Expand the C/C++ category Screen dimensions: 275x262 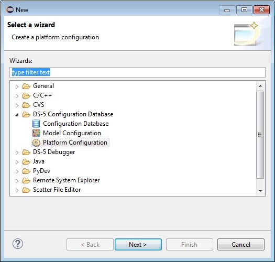17,96
